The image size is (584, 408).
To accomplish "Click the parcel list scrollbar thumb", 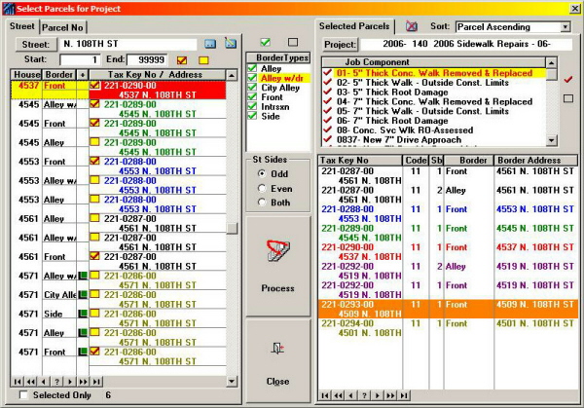I will [232, 228].
